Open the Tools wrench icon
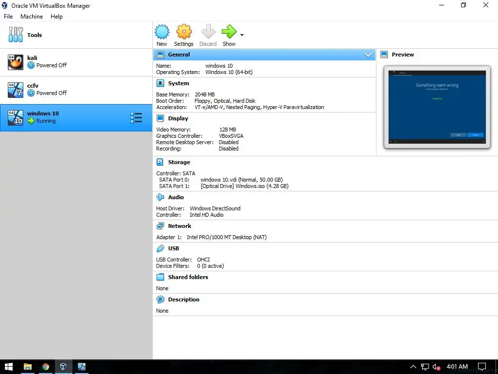 pos(16,35)
